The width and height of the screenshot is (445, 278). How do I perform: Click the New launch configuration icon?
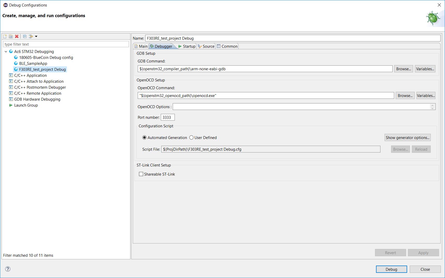coord(5,36)
